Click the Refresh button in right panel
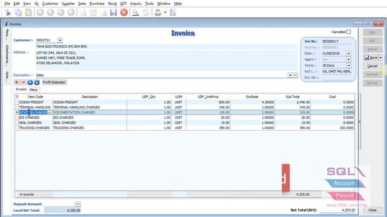Image resolution: width=387 pixels, height=217 pixels. tap(372, 75)
